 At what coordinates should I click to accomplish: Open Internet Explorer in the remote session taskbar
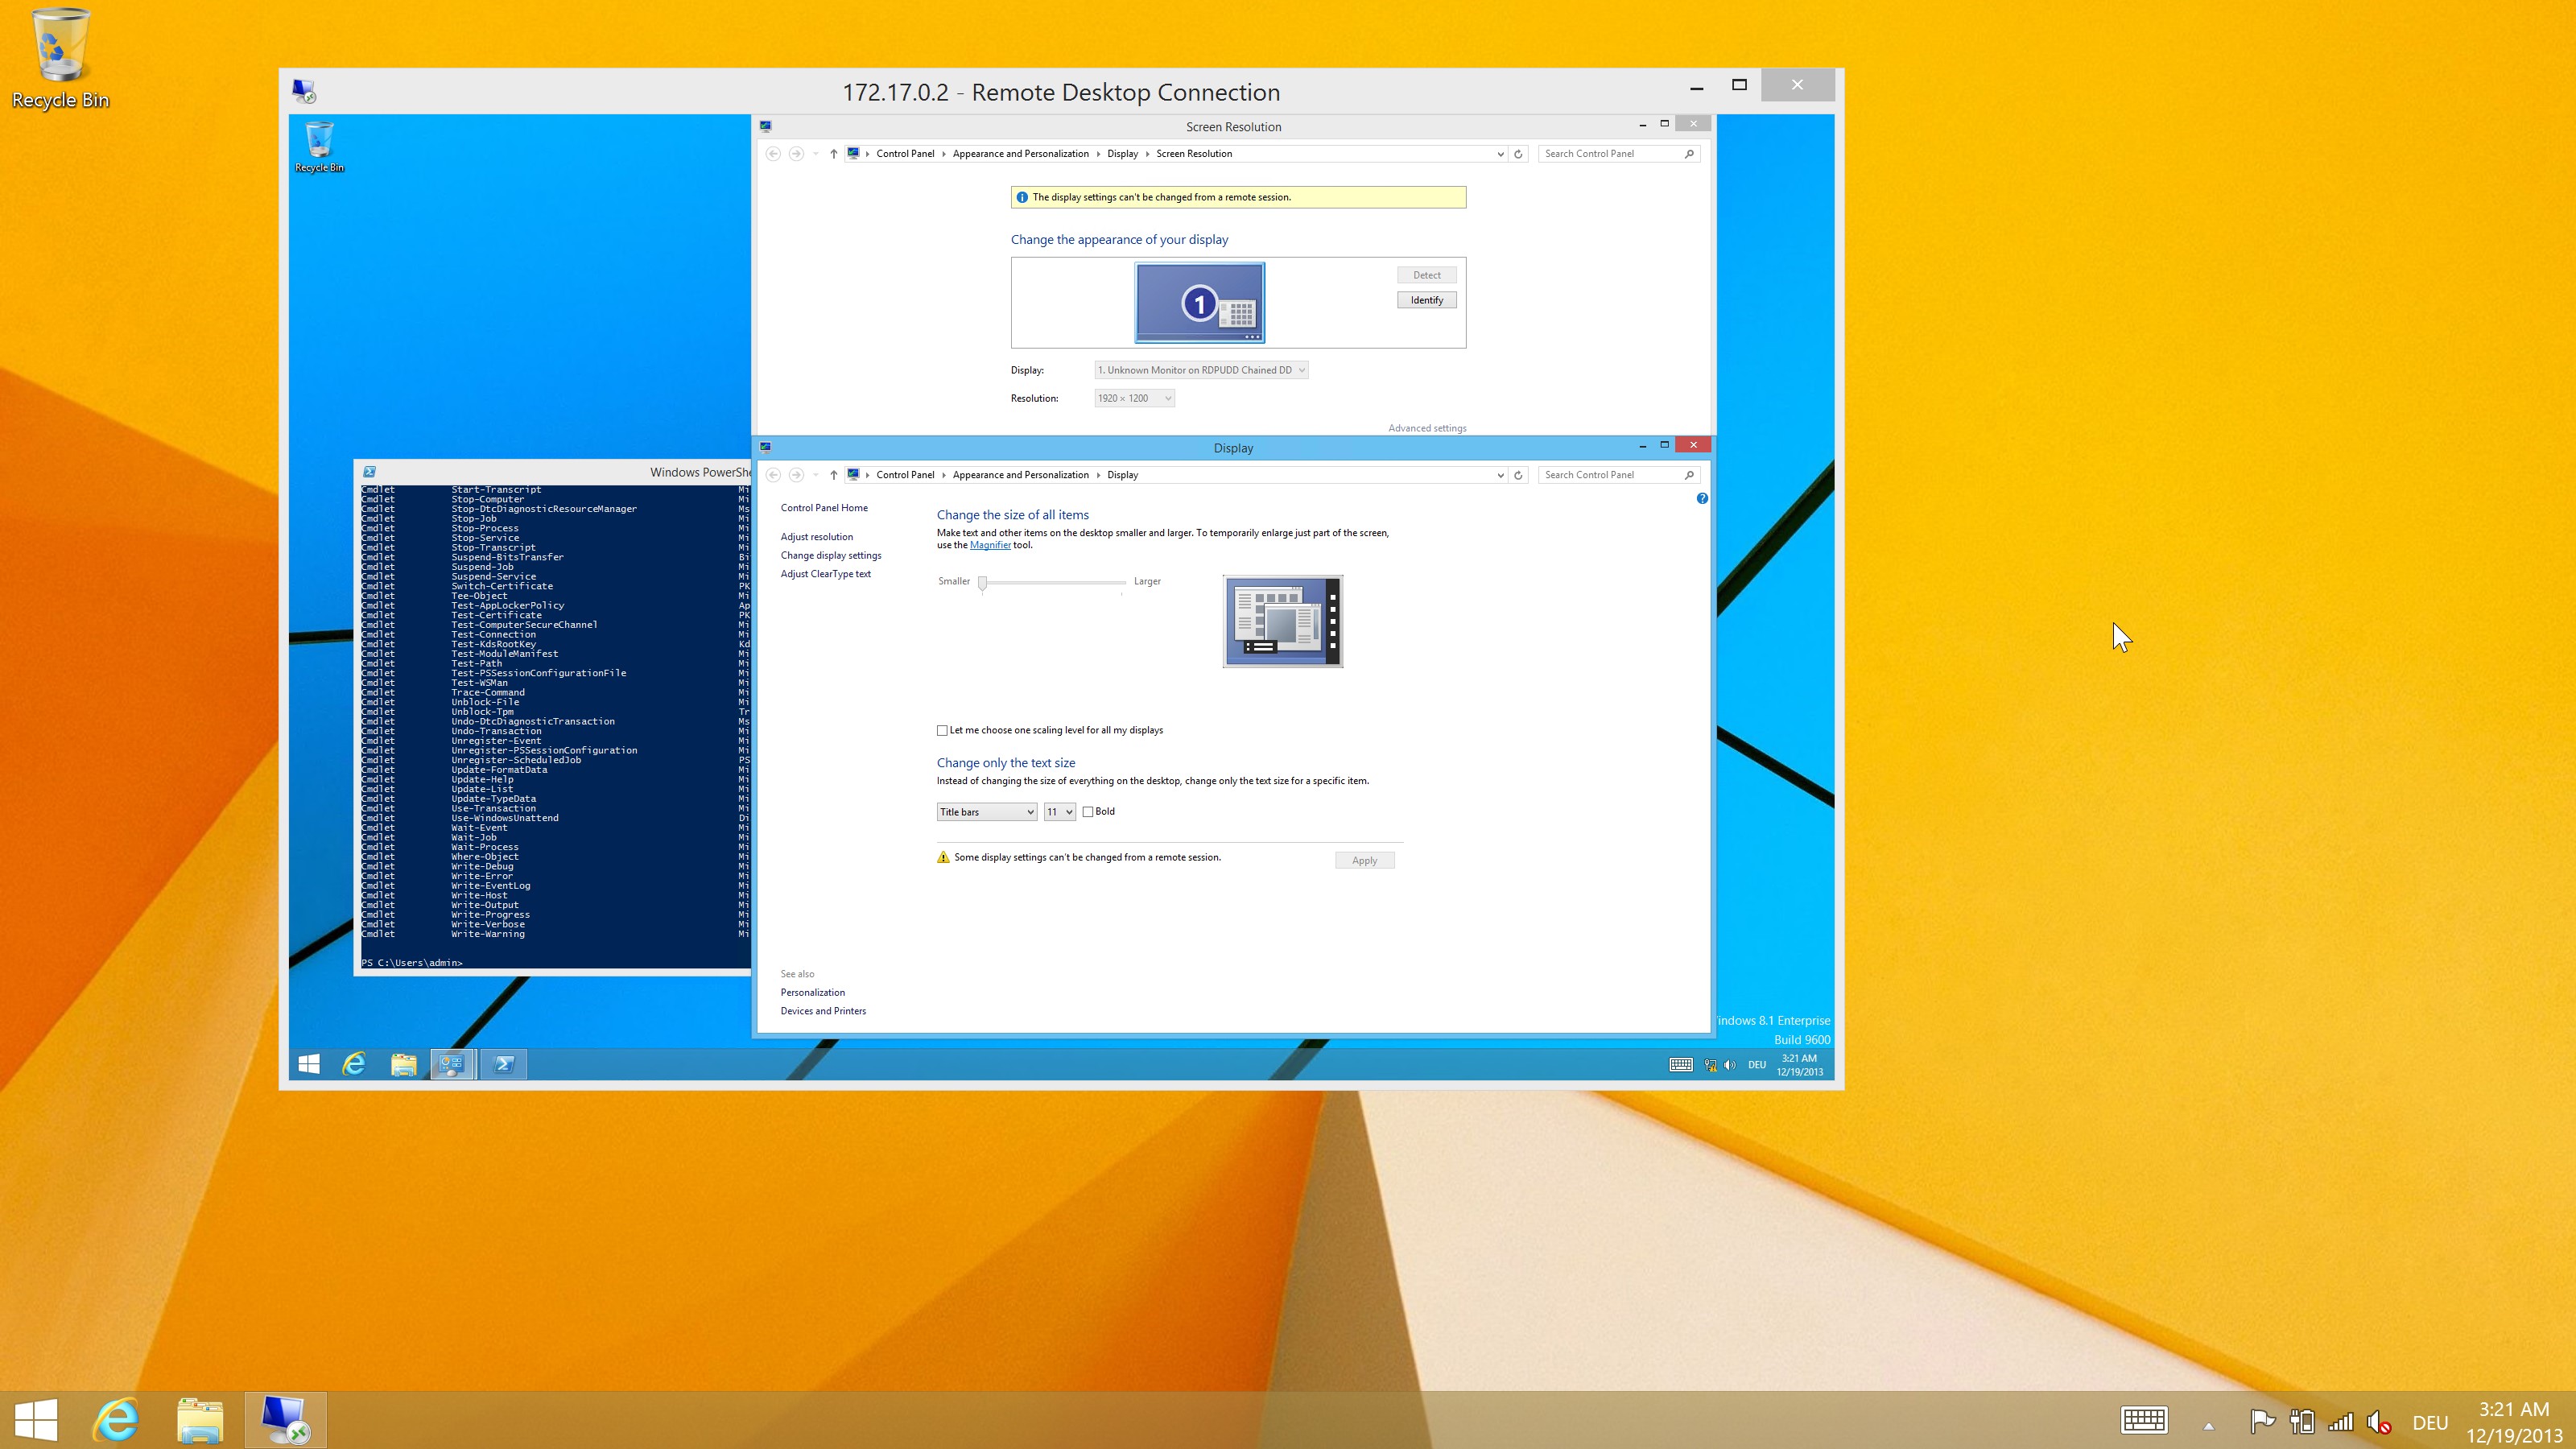tap(354, 1064)
